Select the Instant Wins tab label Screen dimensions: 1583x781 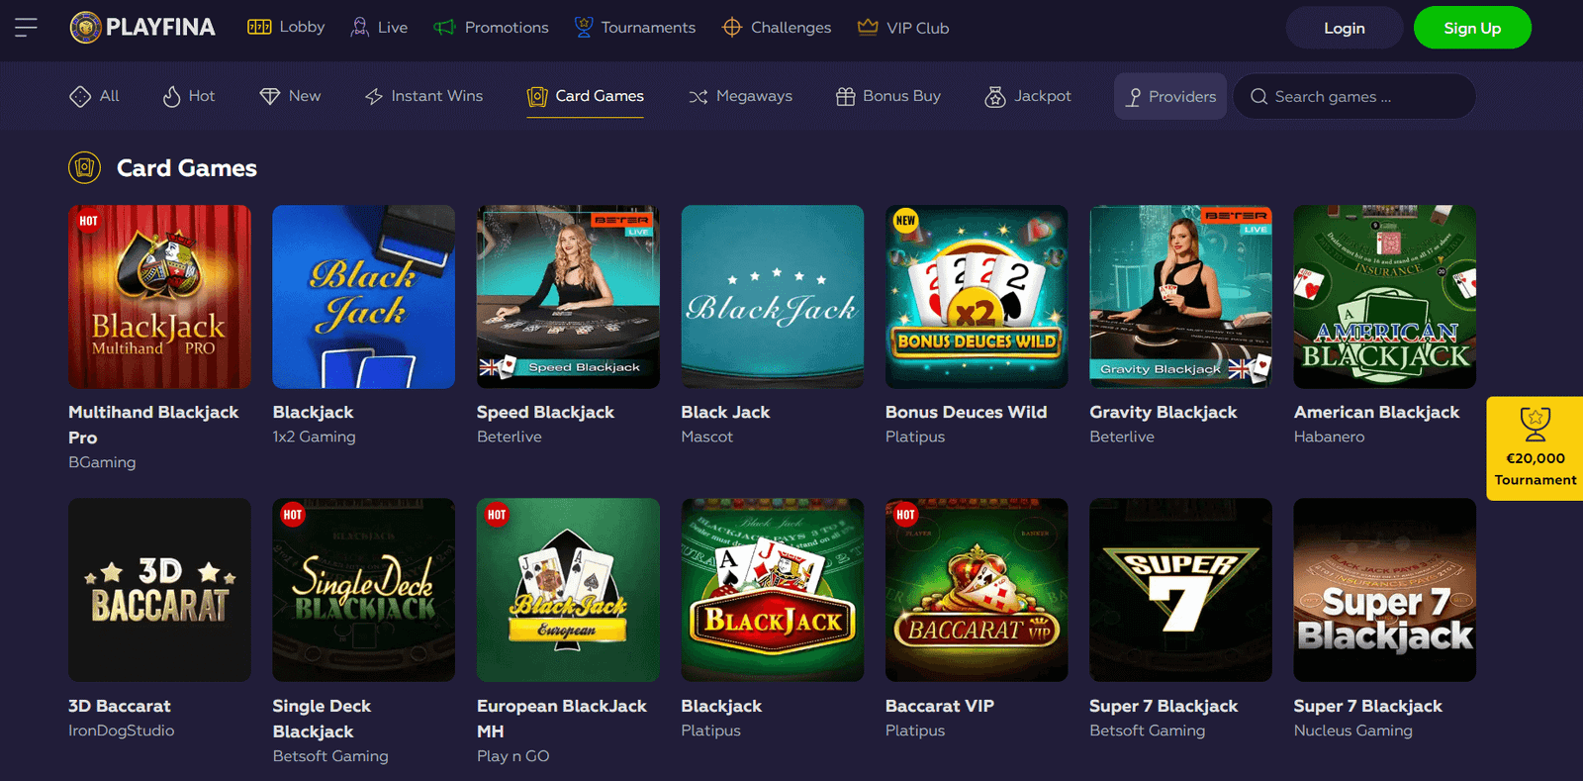click(x=437, y=96)
